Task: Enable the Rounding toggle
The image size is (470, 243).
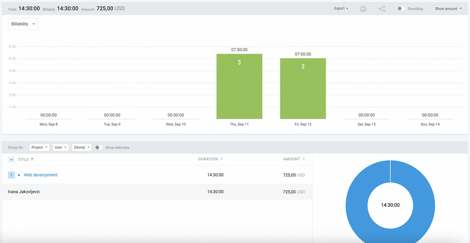Action: tap(401, 9)
